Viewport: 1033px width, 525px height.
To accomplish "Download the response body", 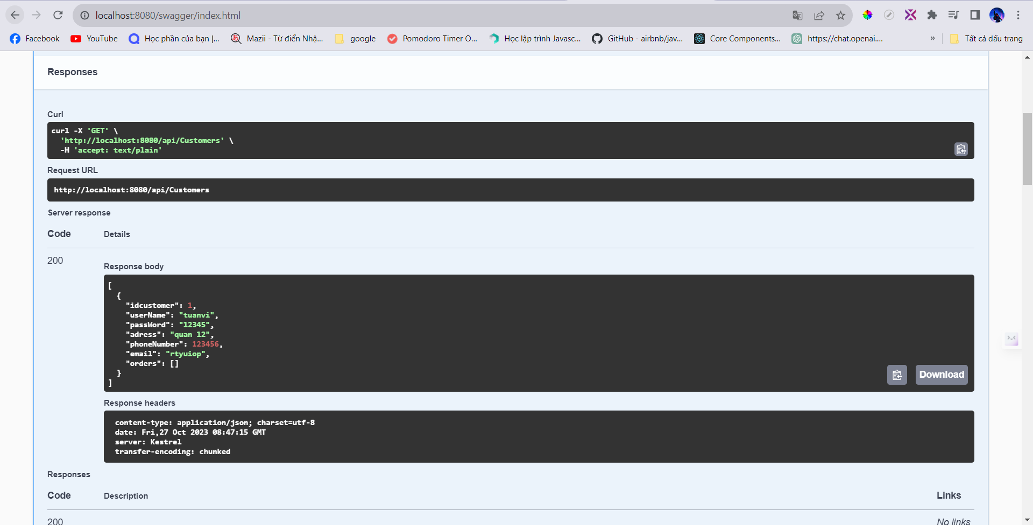I will [x=941, y=375].
